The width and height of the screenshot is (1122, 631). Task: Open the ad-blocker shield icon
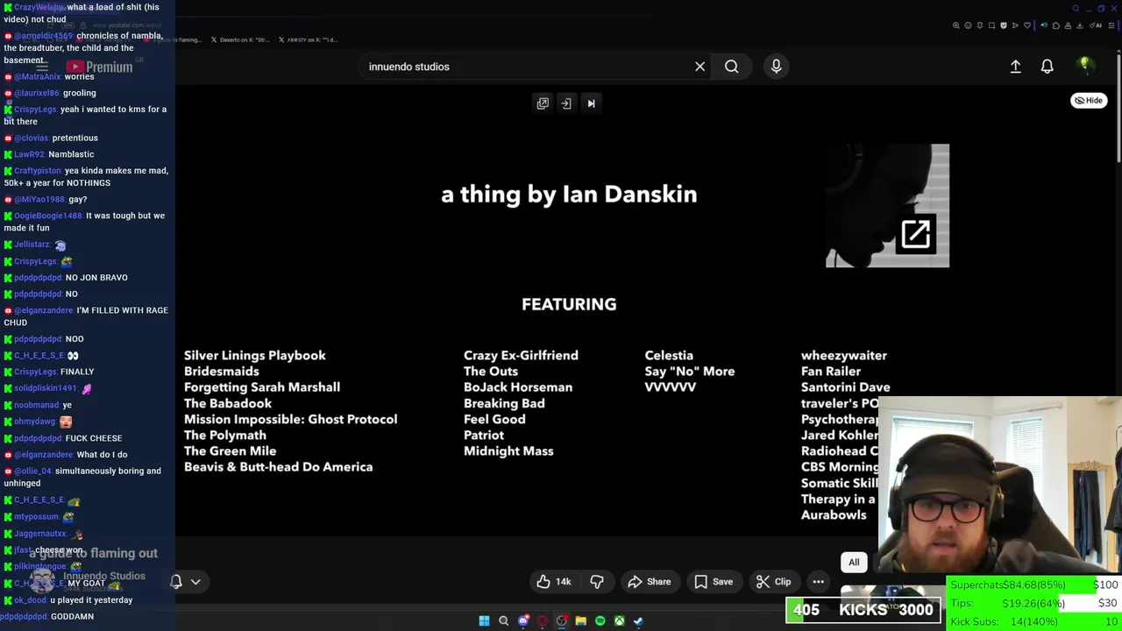click(x=1004, y=25)
